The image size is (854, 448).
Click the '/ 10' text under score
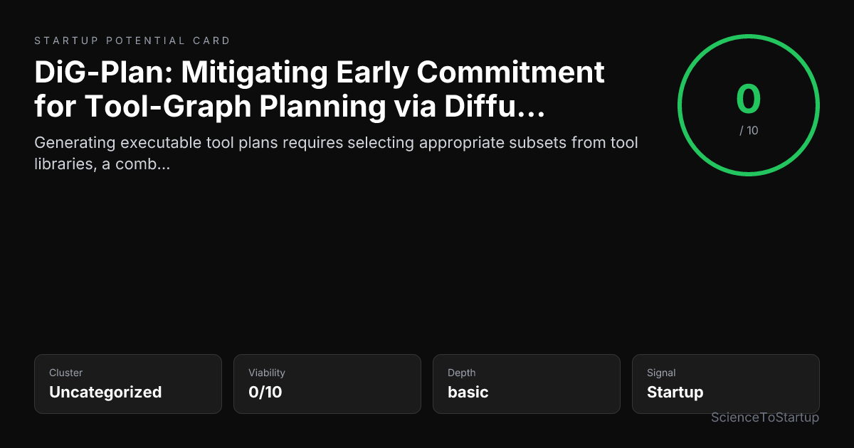point(749,131)
